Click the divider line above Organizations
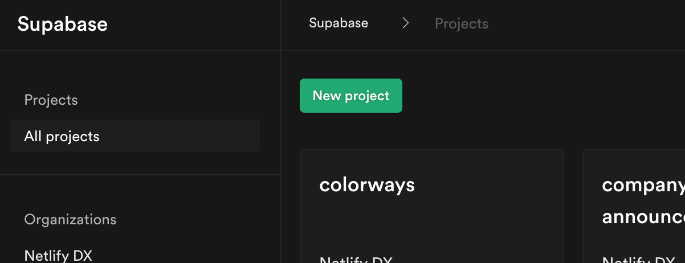685x263 pixels. 140,175
